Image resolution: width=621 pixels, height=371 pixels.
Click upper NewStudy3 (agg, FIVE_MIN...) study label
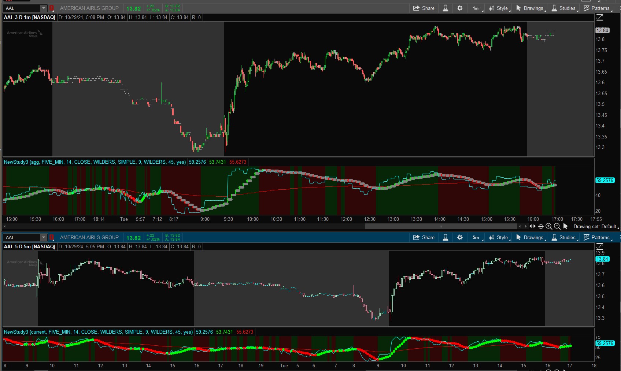point(95,162)
